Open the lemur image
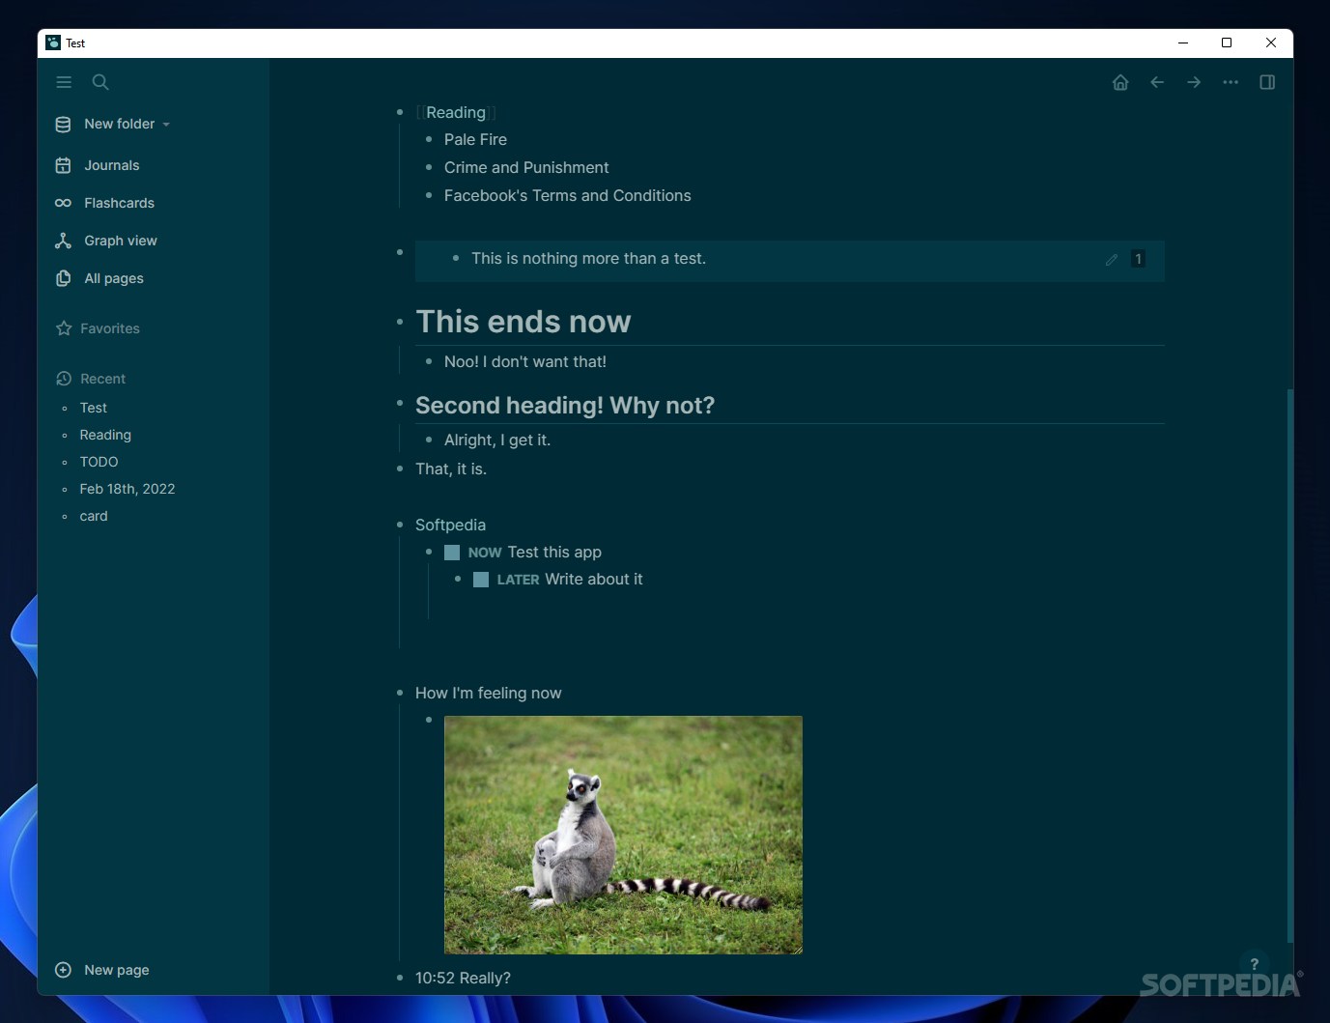Viewport: 1330px width, 1023px height. (623, 835)
